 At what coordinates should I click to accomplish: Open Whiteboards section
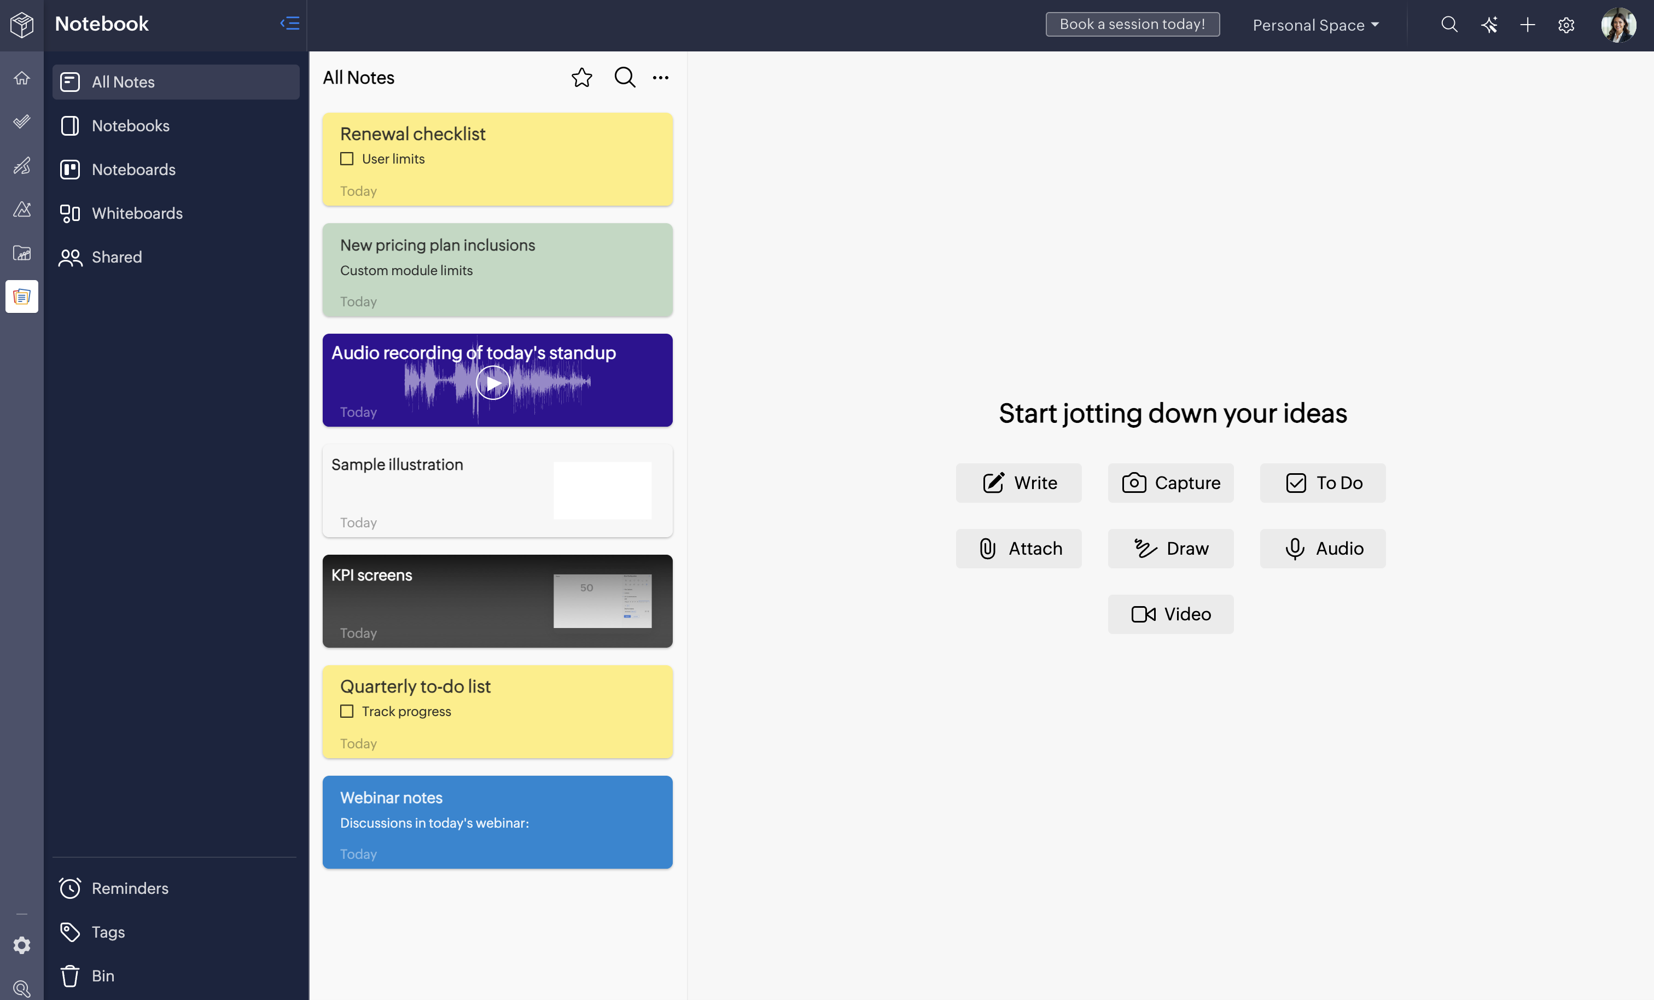pos(137,213)
